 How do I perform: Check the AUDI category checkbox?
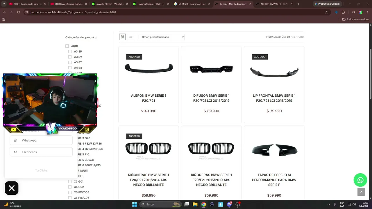click(67, 46)
